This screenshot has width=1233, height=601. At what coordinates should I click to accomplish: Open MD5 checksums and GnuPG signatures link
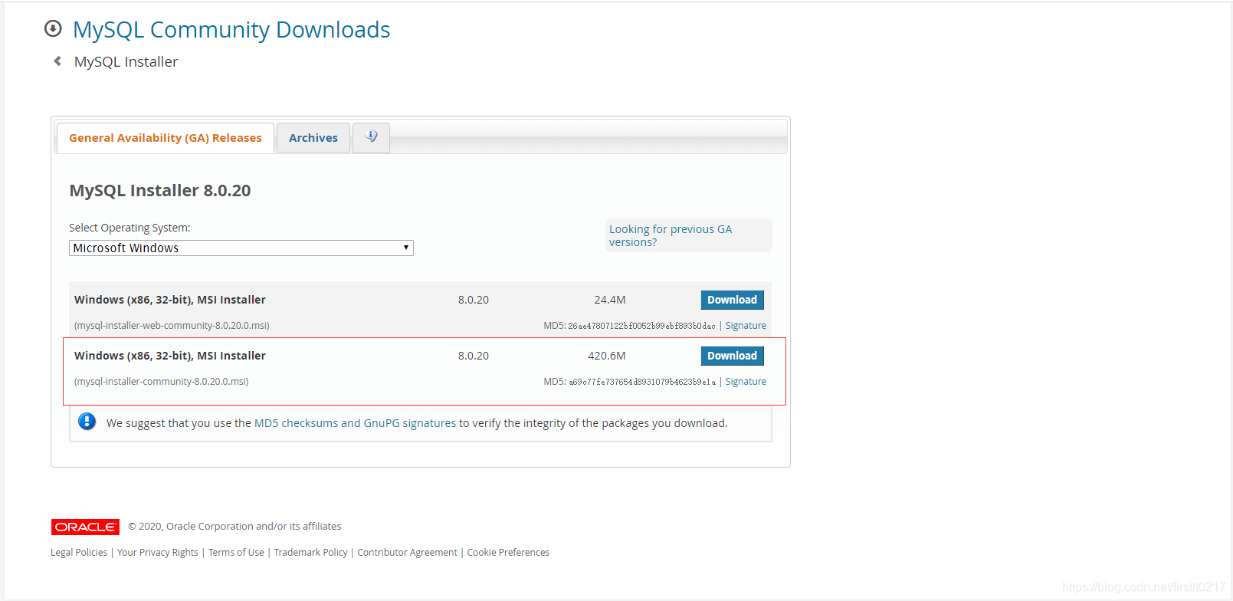pos(355,423)
